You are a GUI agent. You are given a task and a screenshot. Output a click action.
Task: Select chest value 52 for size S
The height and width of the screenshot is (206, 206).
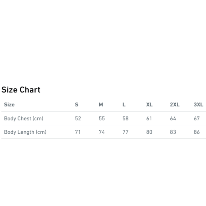pos(78,118)
